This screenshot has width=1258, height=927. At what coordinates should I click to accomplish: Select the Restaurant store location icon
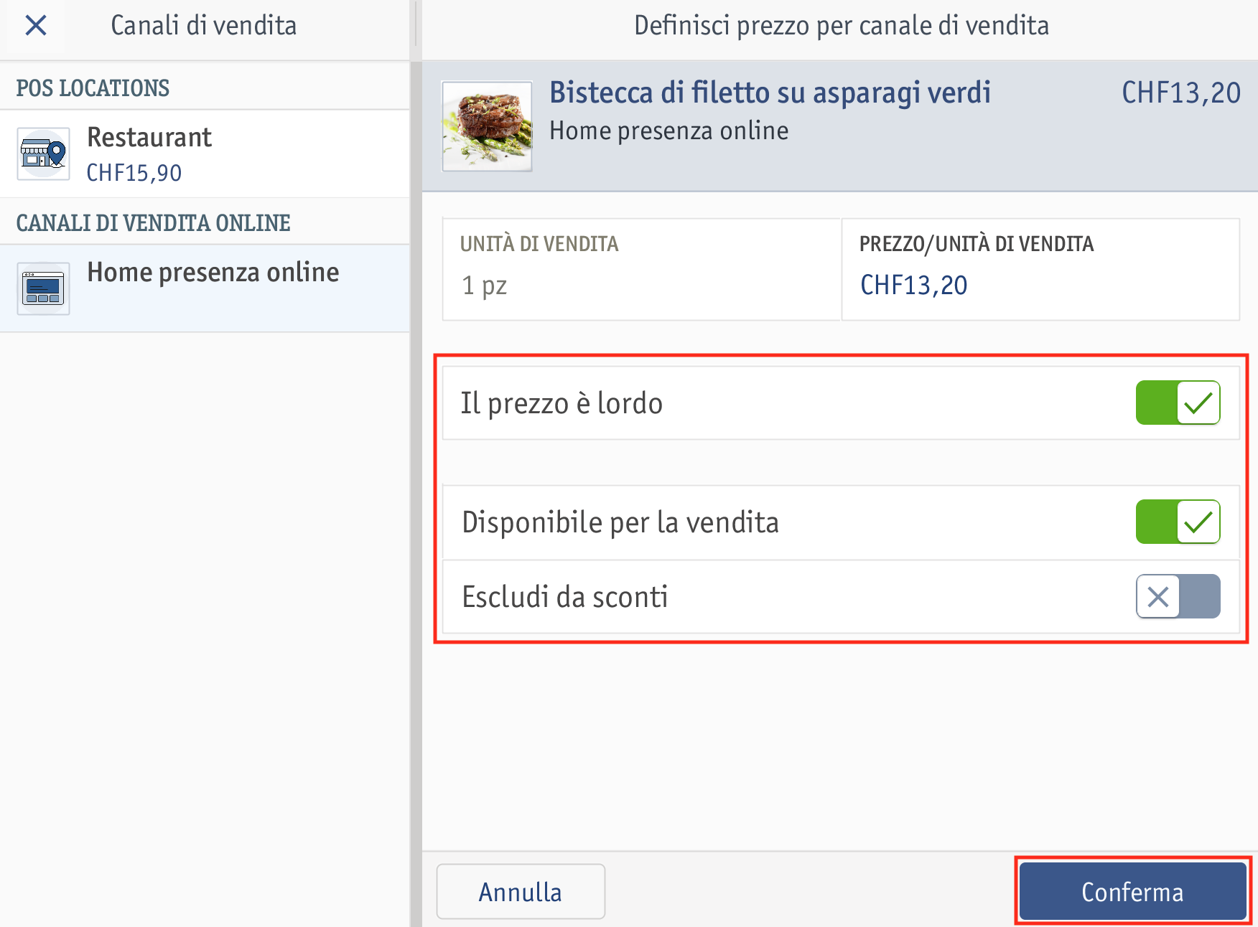point(44,154)
